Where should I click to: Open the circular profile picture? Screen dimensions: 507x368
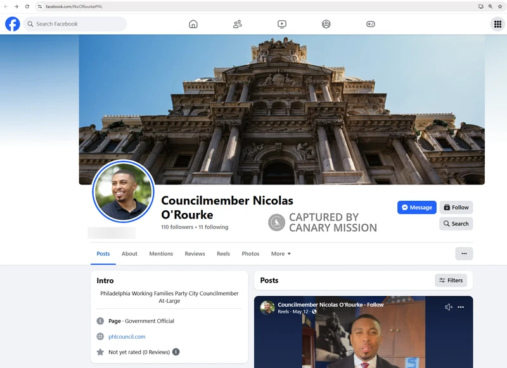[123, 191]
